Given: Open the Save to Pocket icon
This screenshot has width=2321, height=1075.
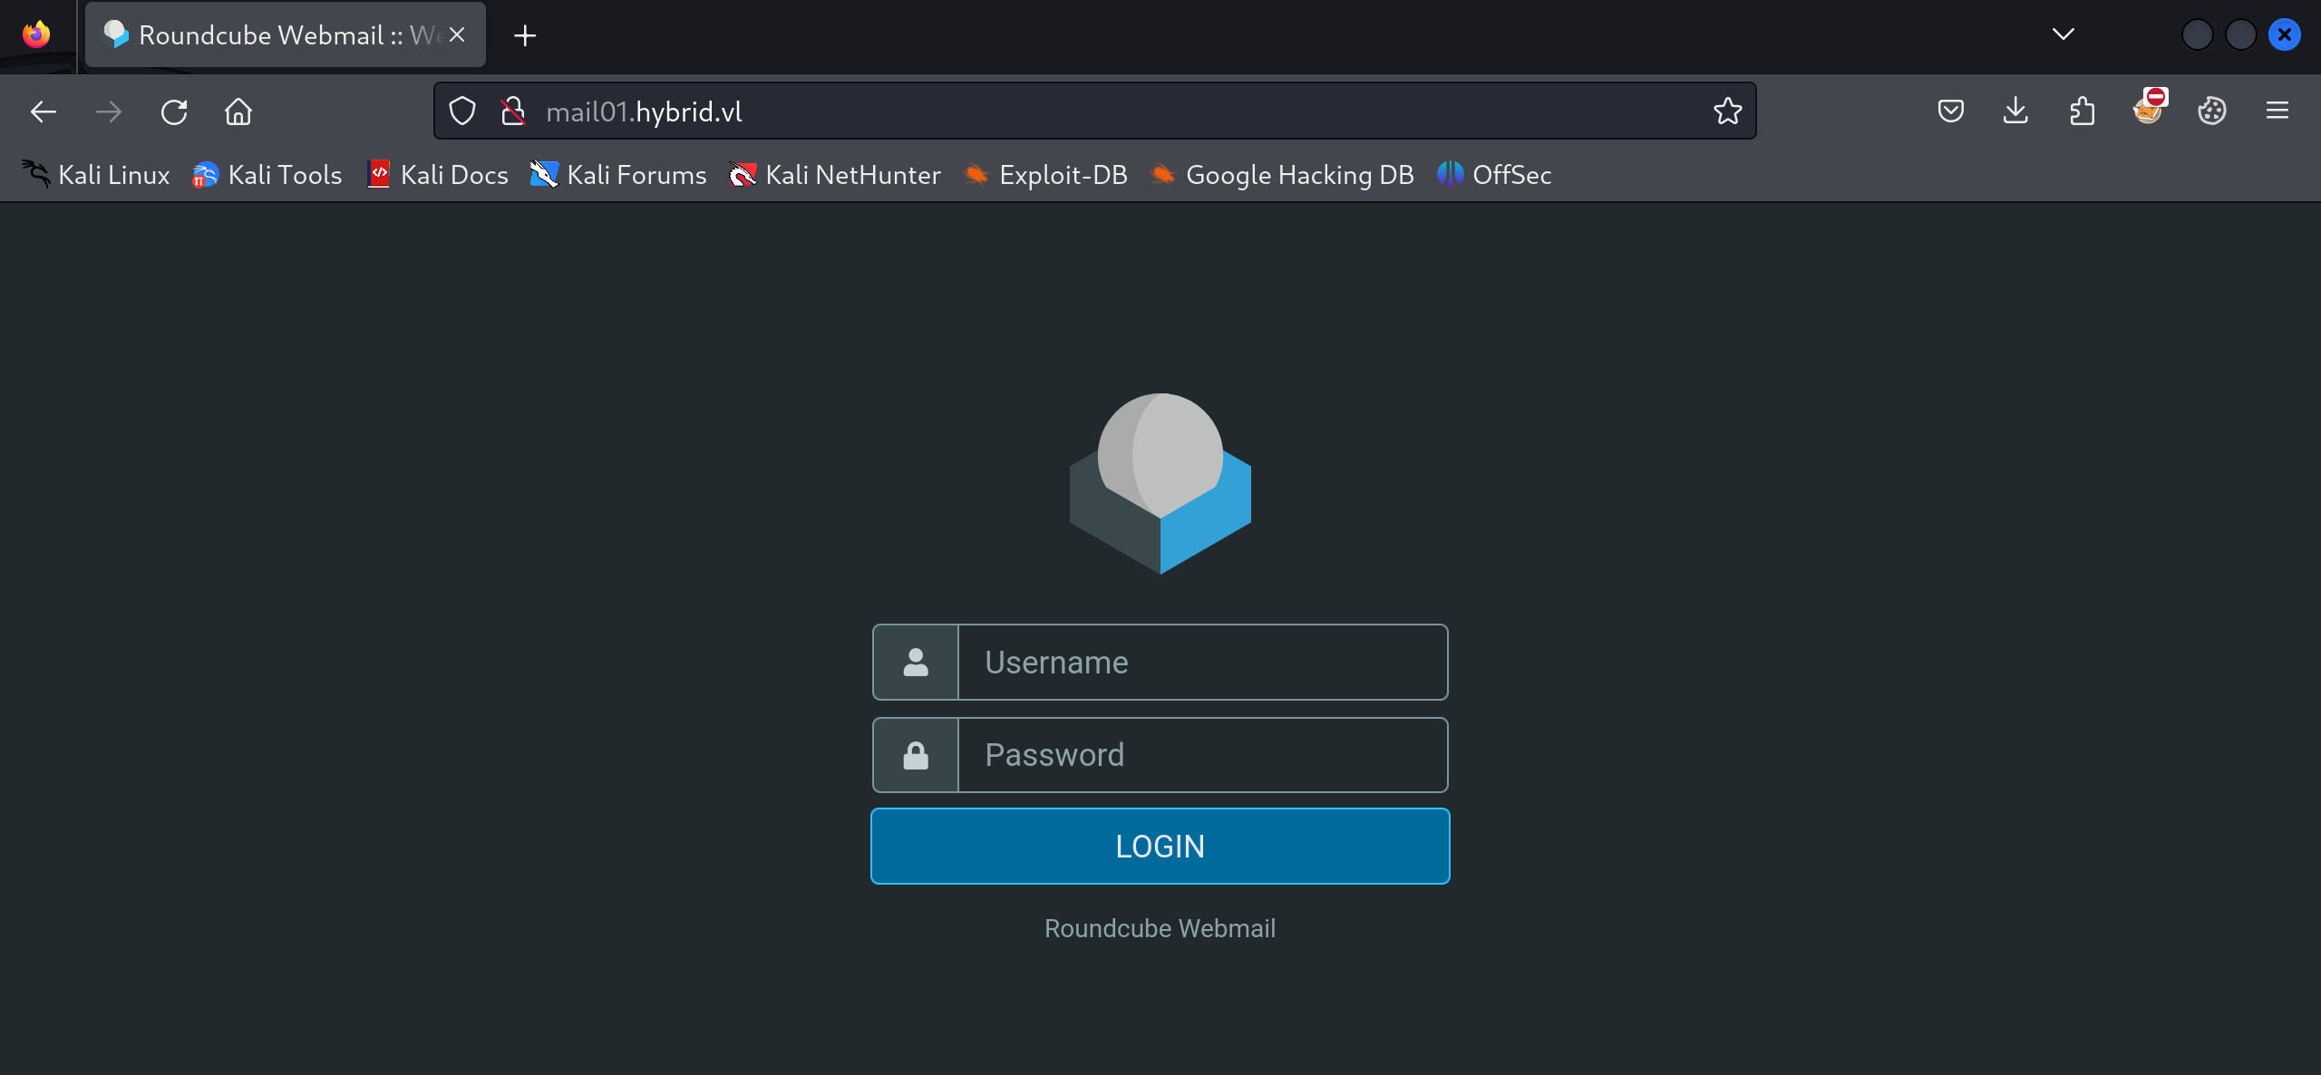Looking at the screenshot, I should tap(1950, 111).
